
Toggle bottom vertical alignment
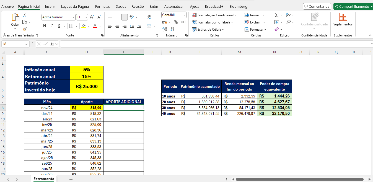pyautogui.click(x=125, y=17)
